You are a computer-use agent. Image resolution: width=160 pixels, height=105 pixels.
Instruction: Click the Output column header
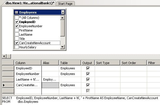pyautogui.click(x=88, y=63)
